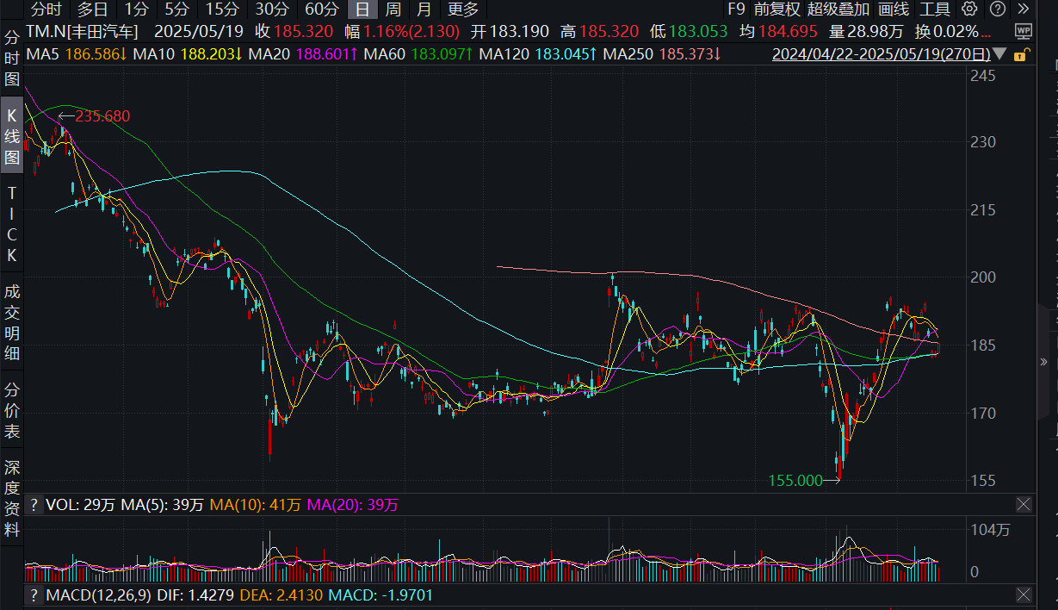Screen dimensions: 1058x610
Task: Select the 月 monthly period tab
Action: click(424, 9)
